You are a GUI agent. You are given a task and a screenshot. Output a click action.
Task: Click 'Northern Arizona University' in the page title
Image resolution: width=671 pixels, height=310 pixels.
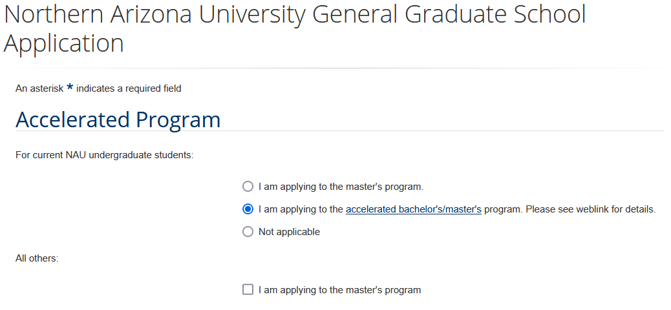[x=154, y=15]
